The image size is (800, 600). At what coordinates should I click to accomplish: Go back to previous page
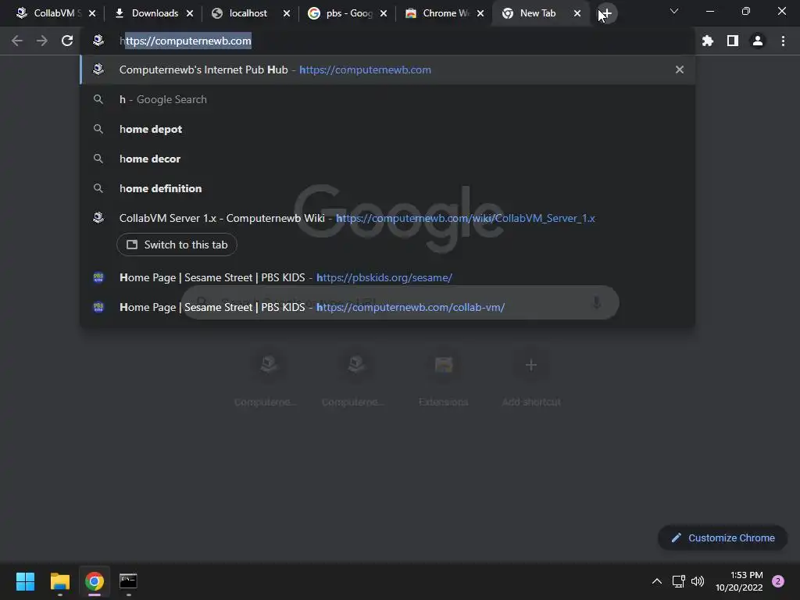tap(17, 41)
